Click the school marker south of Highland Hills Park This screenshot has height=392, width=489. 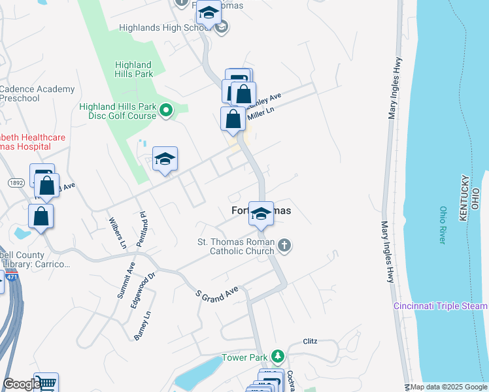coord(165,160)
